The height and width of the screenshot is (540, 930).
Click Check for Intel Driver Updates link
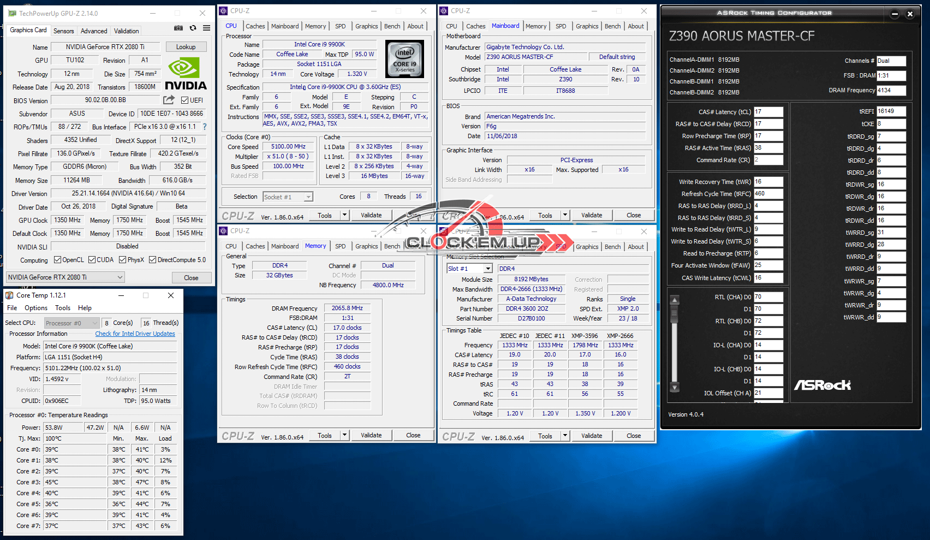(135, 334)
